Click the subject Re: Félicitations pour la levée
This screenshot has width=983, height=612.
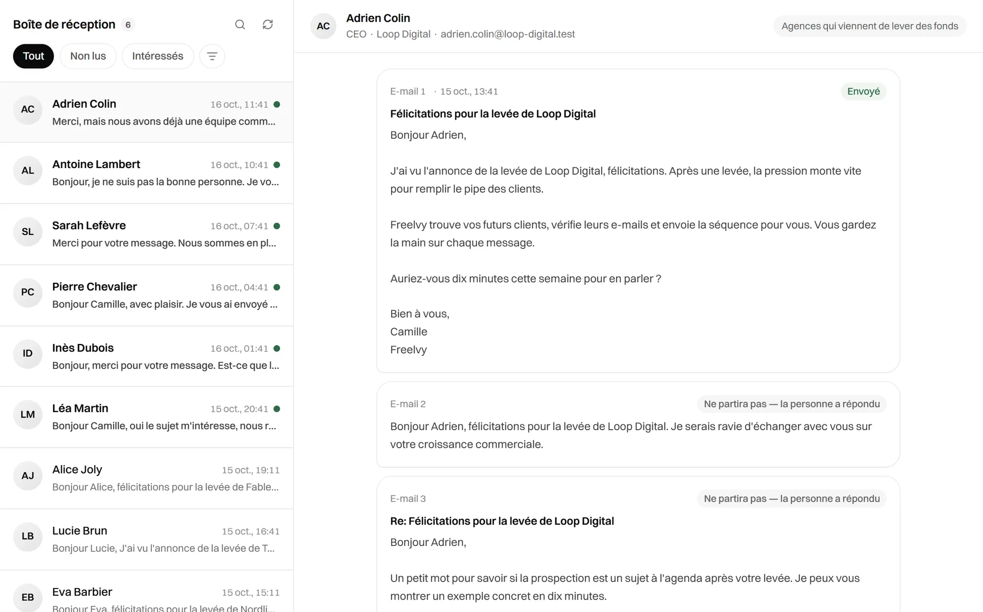coord(502,521)
